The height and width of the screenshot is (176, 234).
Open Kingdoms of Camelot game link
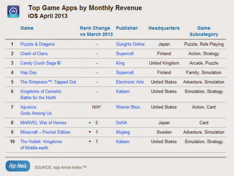(x=41, y=94)
